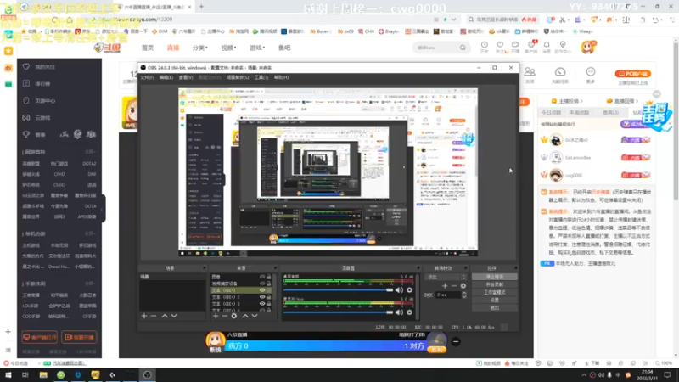The width and height of the screenshot is (679, 382).
Task: Adjust the 麦克风/Aux volume slider
Action: point(338,312)
